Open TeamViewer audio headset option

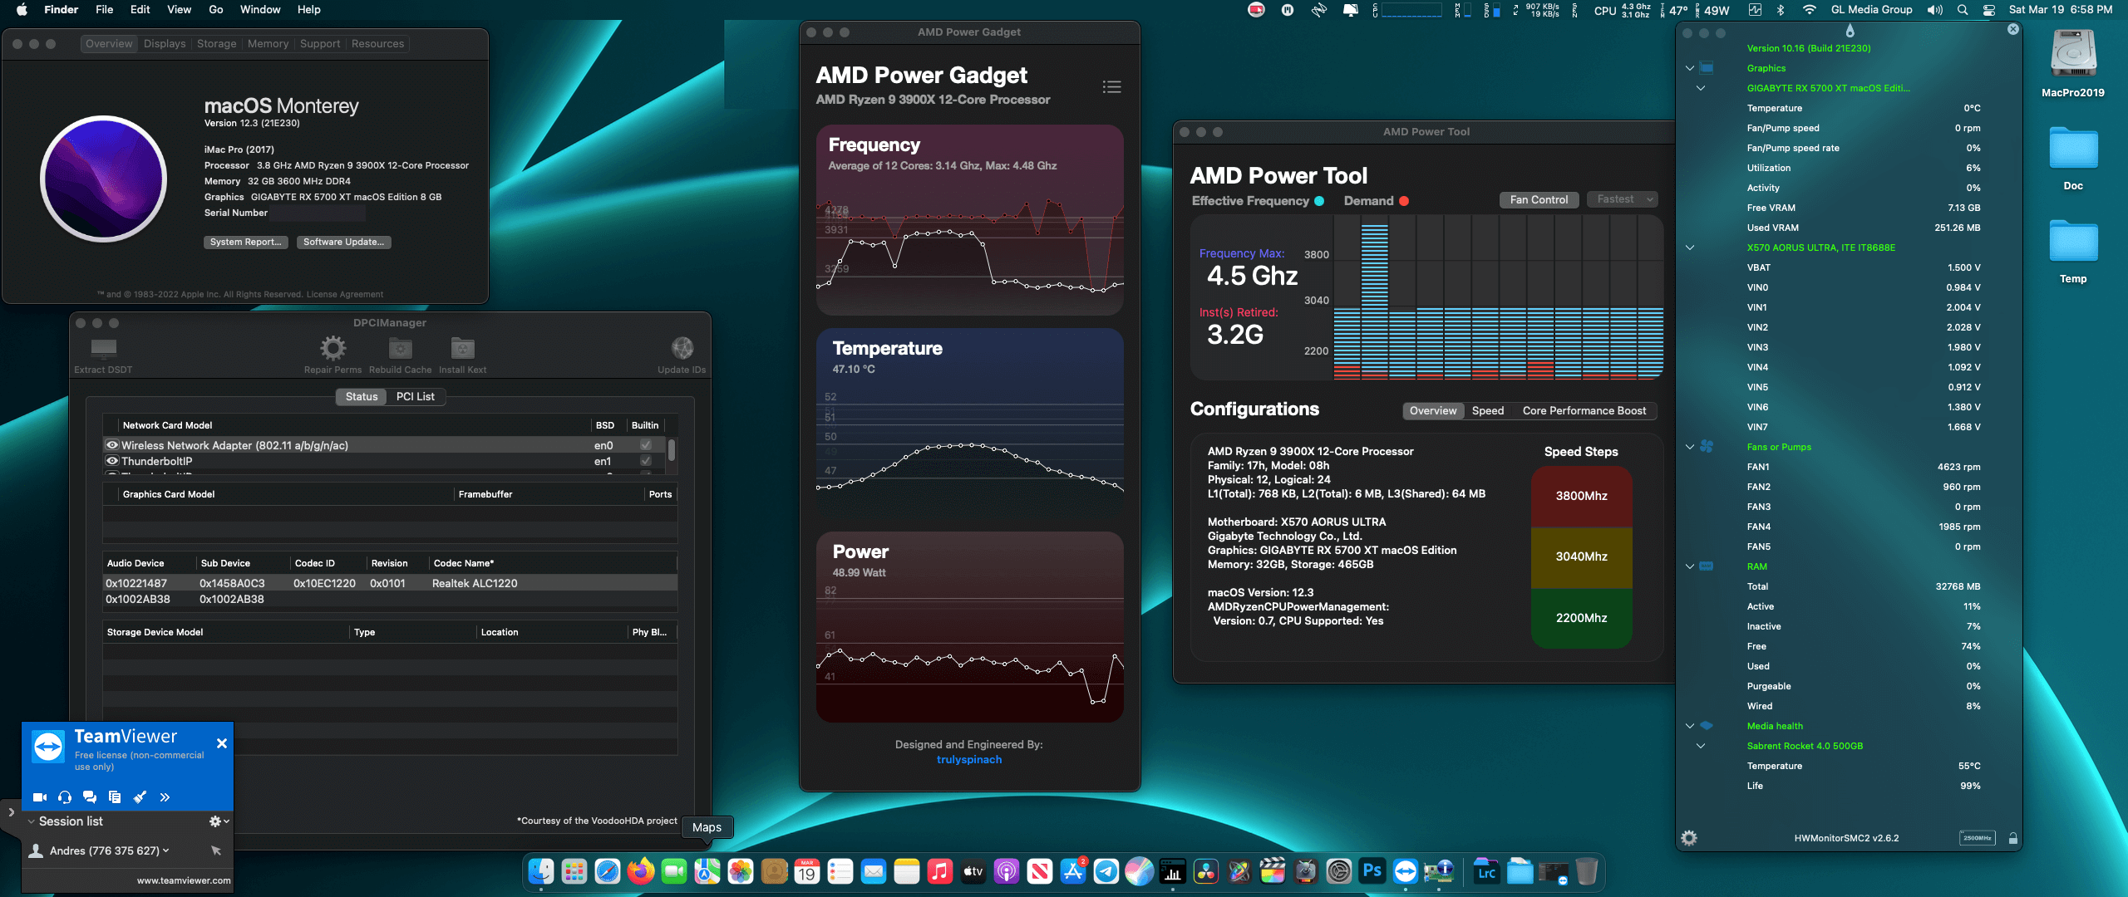(65, 797)
